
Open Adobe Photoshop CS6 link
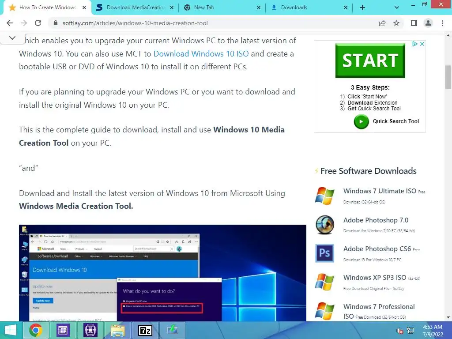coord(377,249)
